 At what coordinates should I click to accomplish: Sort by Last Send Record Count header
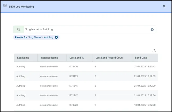pos(112,58)
